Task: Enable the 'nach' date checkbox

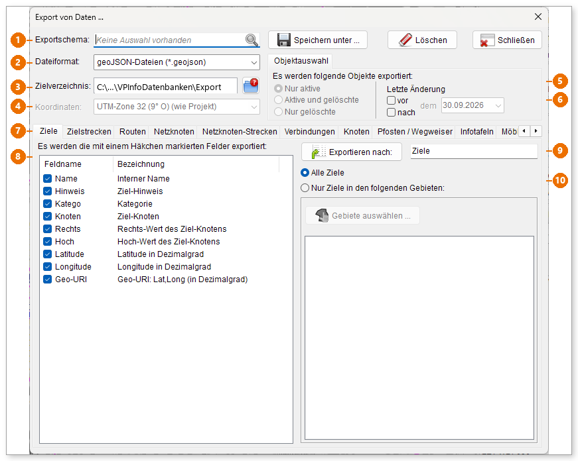Action: [x=391, y=112]
